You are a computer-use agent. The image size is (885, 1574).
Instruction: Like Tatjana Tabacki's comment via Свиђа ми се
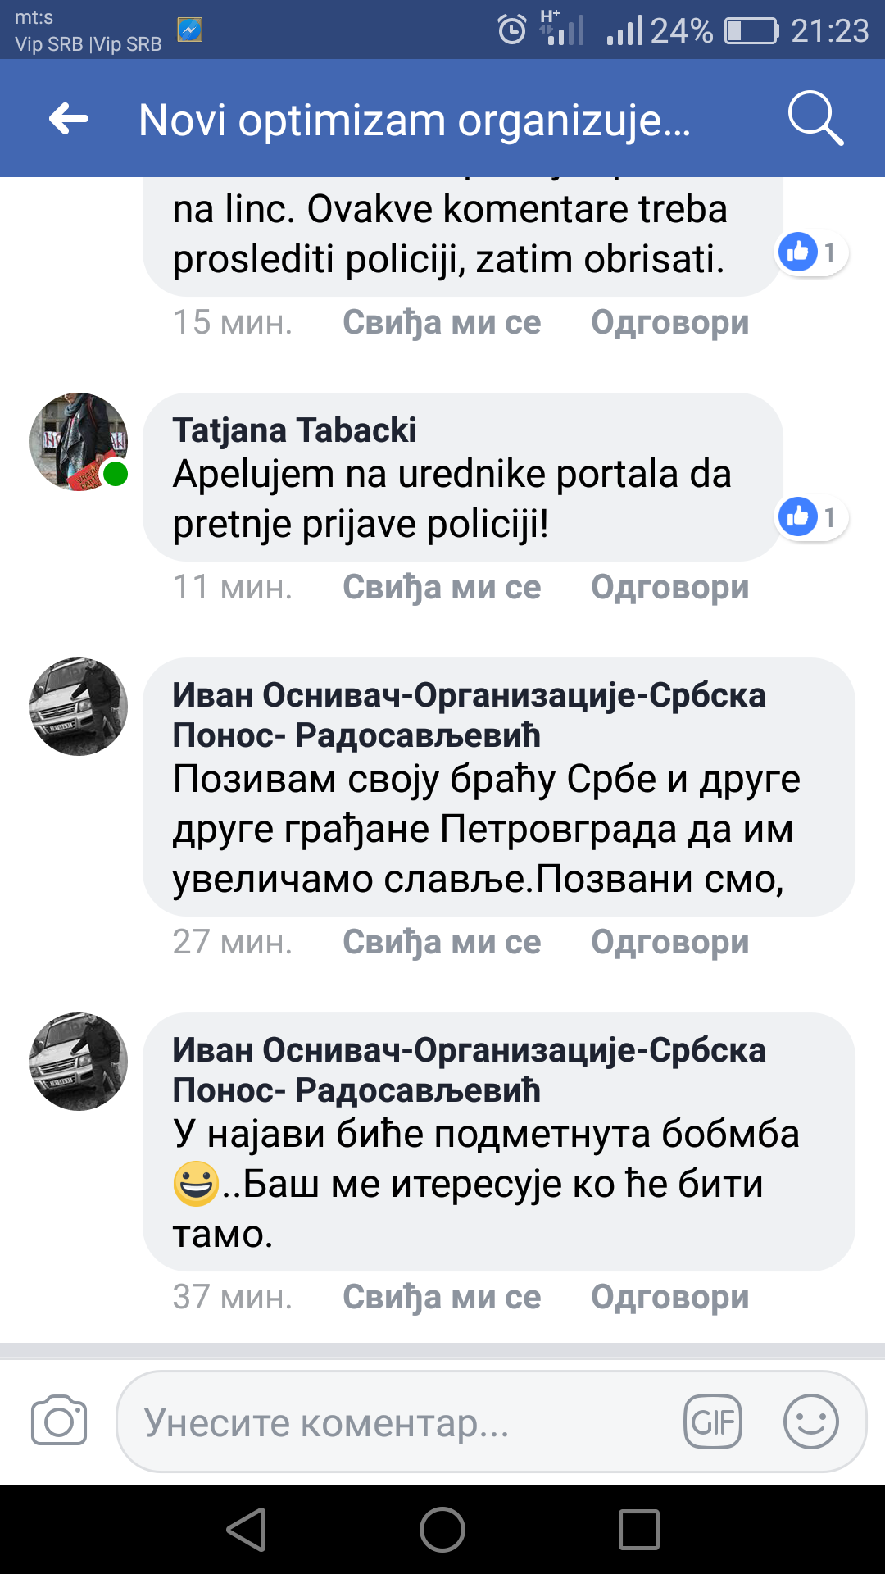(442, 587)
